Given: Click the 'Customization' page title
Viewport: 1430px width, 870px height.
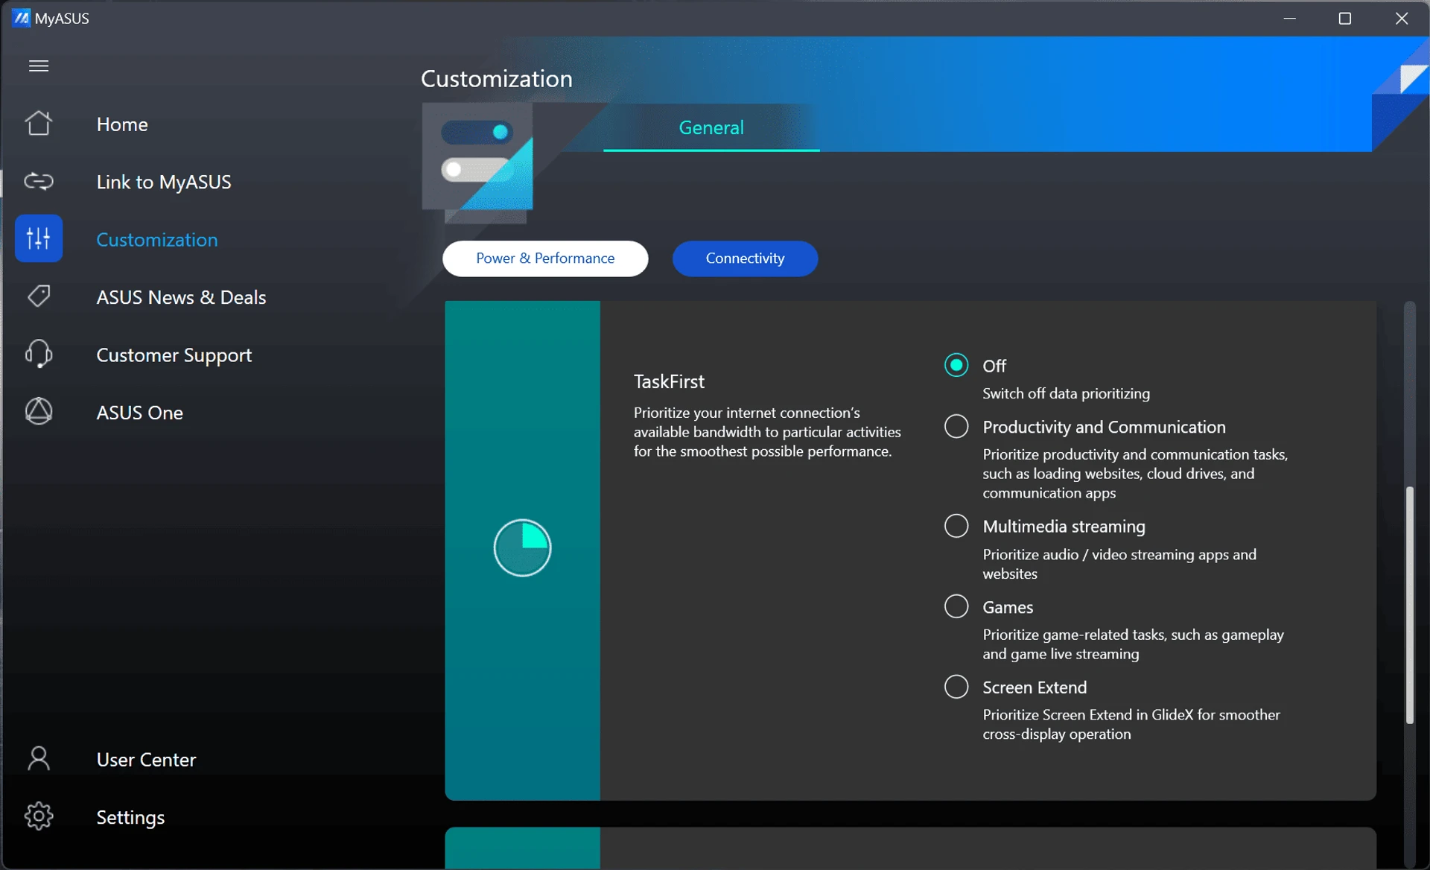Looking at the screenshot, I should (x=497, y=79).
